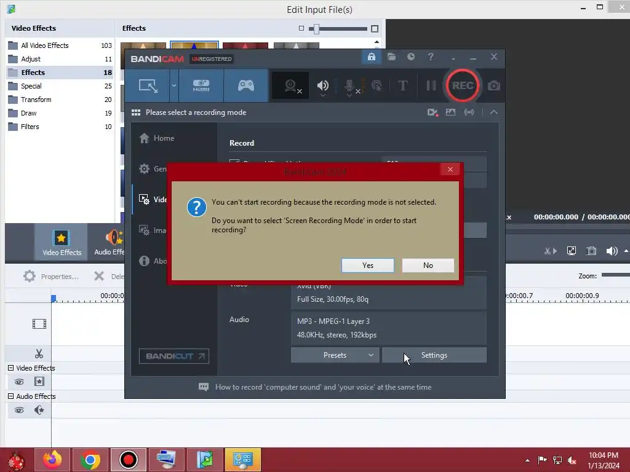The width and height of the screenshot is (630, 472).
Task: Select All Video Effects folder
Action: [x=60, y=45]
